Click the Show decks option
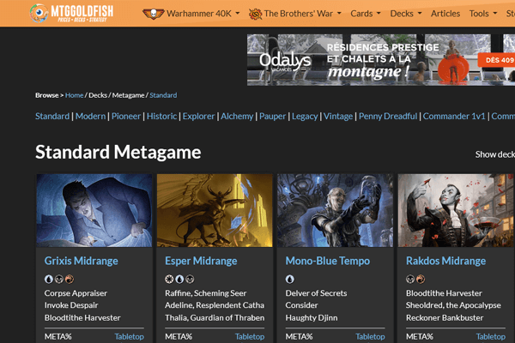Screen dimensions: 515x343 (495, 154)
